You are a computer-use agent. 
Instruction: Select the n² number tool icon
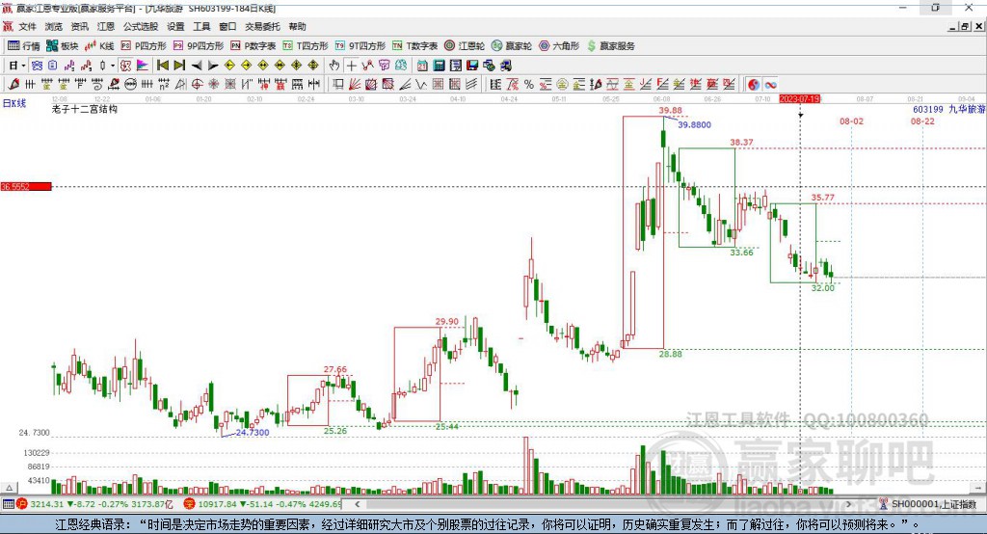pos(164,85)
